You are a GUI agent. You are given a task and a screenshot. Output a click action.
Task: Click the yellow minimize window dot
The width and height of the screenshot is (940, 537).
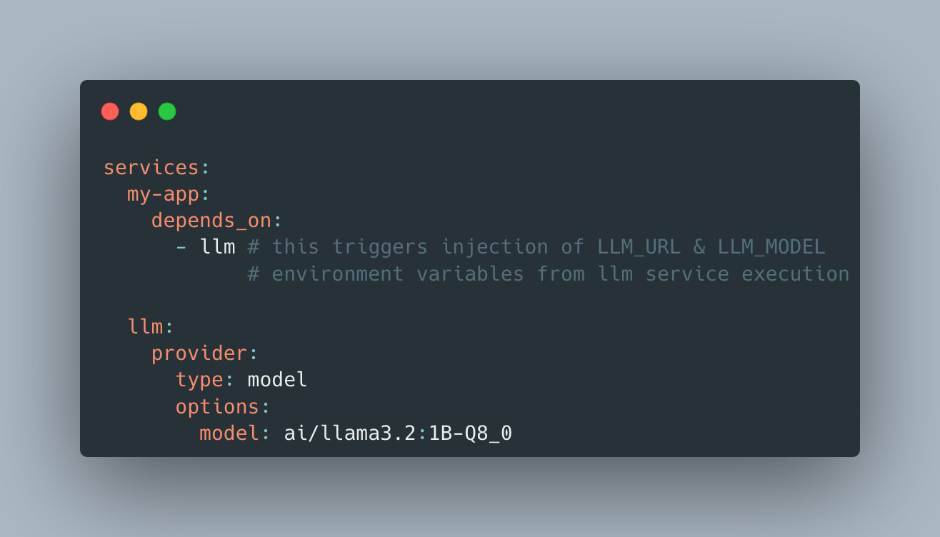click(139, 111)
